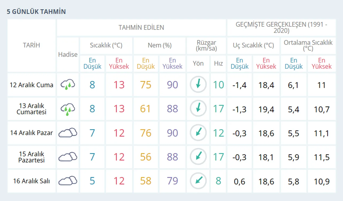Select the TARİH column header
Screen dimensions: 343x201
click(31, 45)
